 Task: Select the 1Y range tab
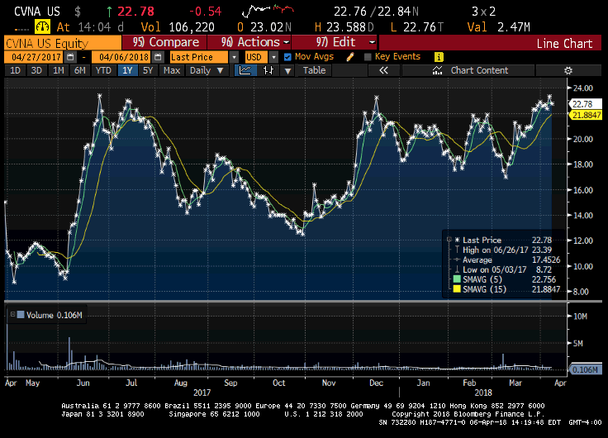[127, 70]
